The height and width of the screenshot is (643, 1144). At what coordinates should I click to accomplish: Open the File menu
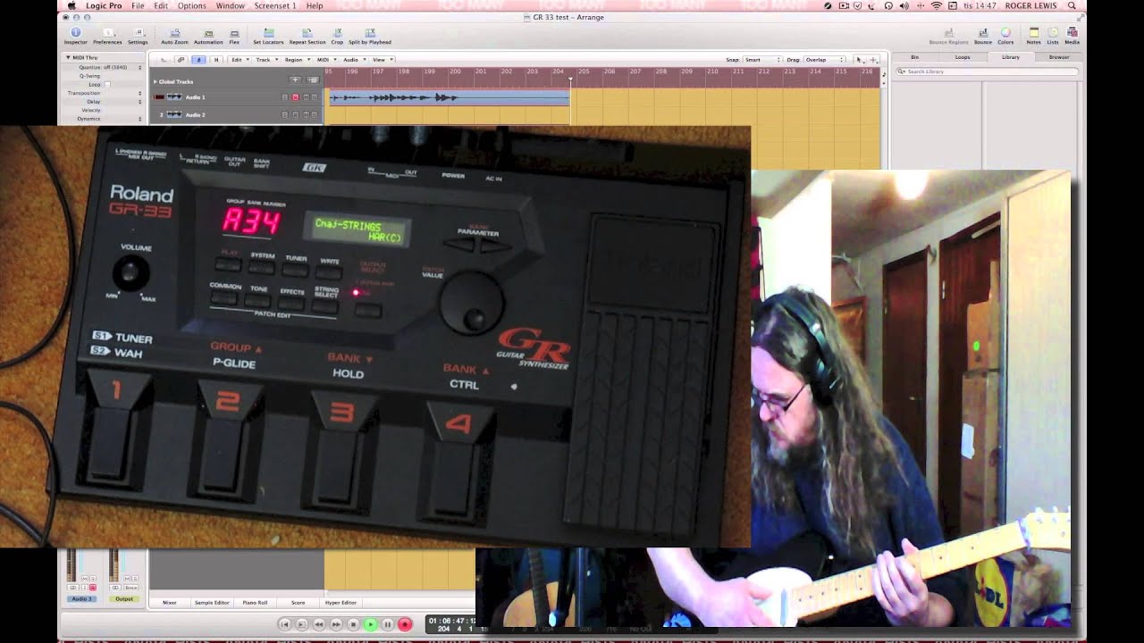[x=138, y=5]
